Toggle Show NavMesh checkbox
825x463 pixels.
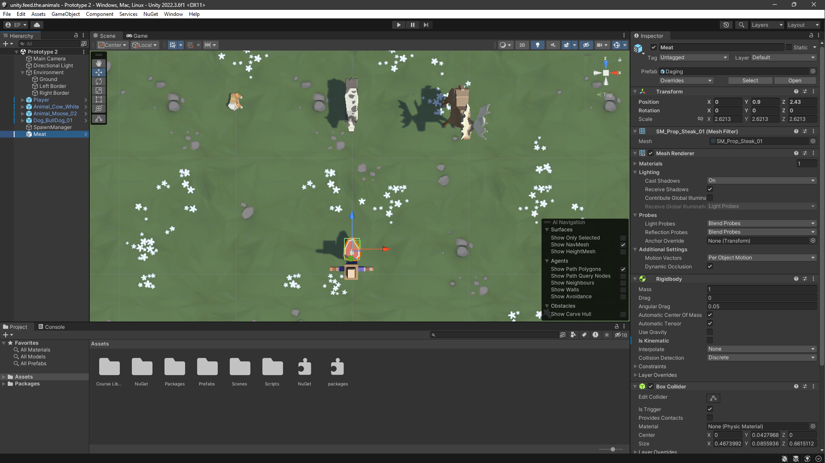(623, 245)
